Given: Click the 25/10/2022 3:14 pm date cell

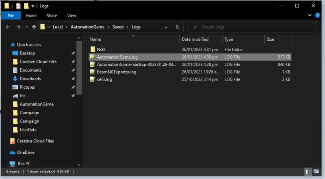Looking at the screenshot, I should pos(200,79).
